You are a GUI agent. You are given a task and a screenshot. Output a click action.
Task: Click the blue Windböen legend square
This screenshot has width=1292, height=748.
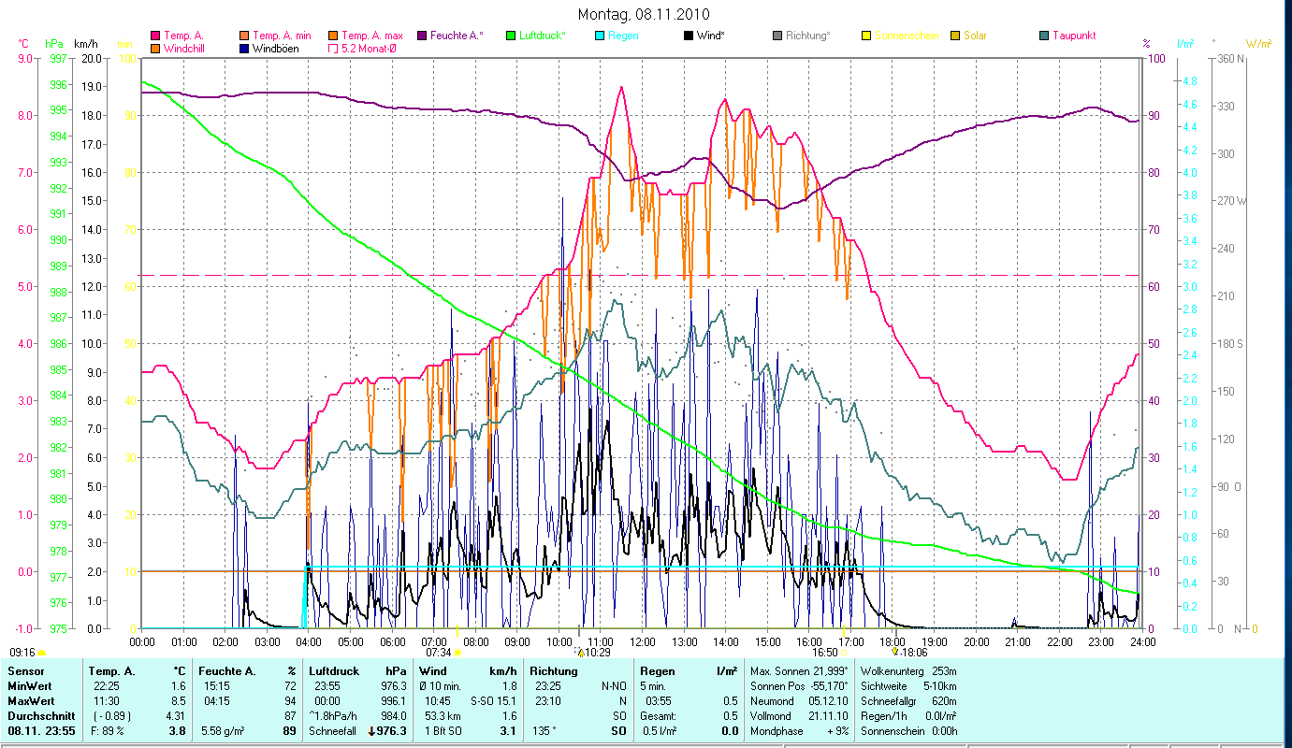click(x=243, y=49)
